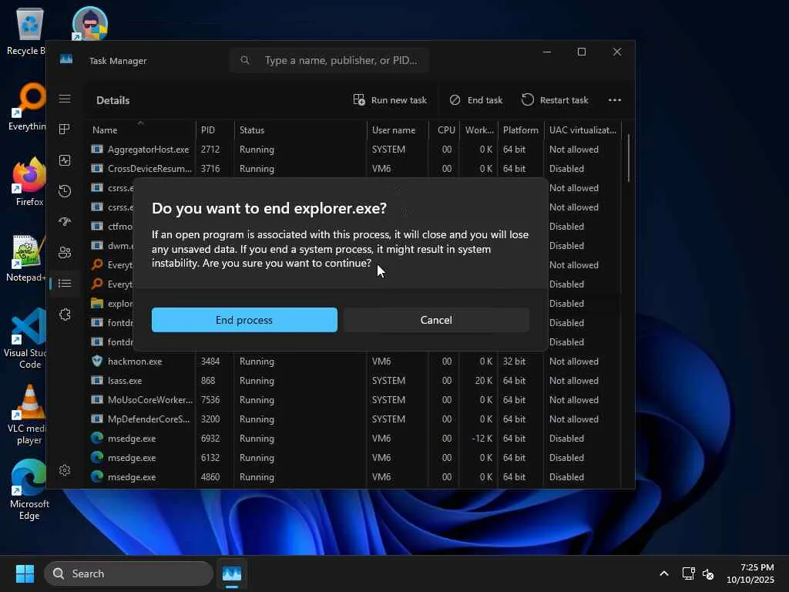Screen dimensions: 789x592
Task: Click the Details list vertical scrollbar
Action: (629, 158)
